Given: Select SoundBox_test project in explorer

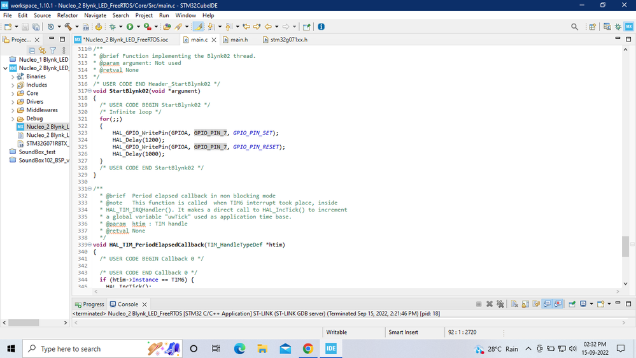Looking at the screenshot, I should pos(37,152).
